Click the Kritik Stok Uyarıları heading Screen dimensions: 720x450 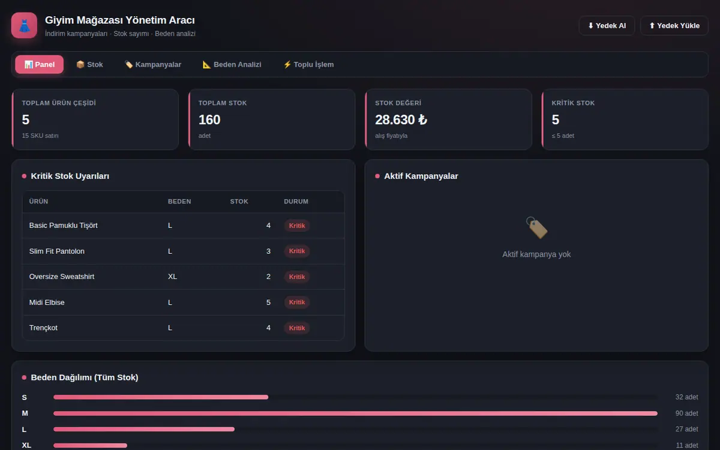pos(70,176)
